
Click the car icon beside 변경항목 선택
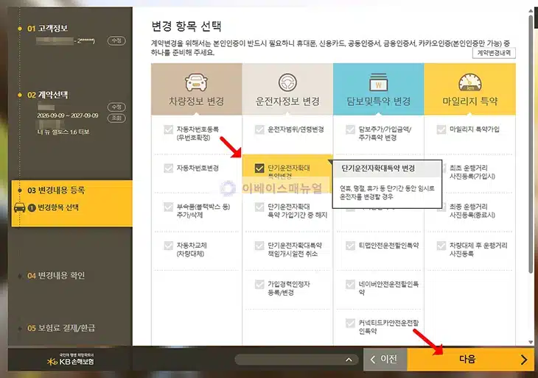20,207
